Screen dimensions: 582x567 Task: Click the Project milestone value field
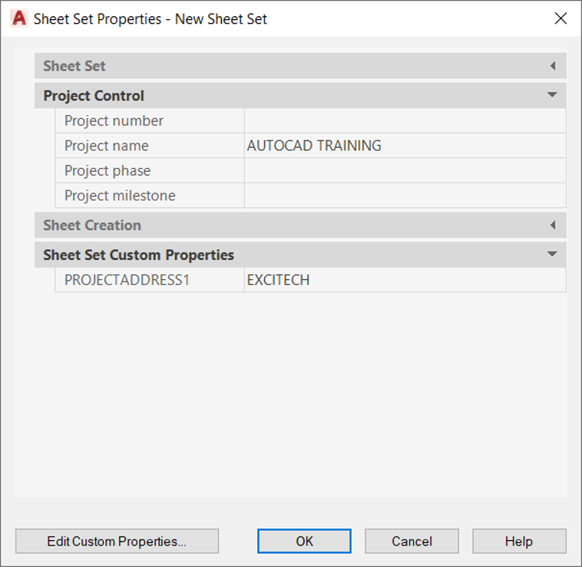(x=405, y=196)
